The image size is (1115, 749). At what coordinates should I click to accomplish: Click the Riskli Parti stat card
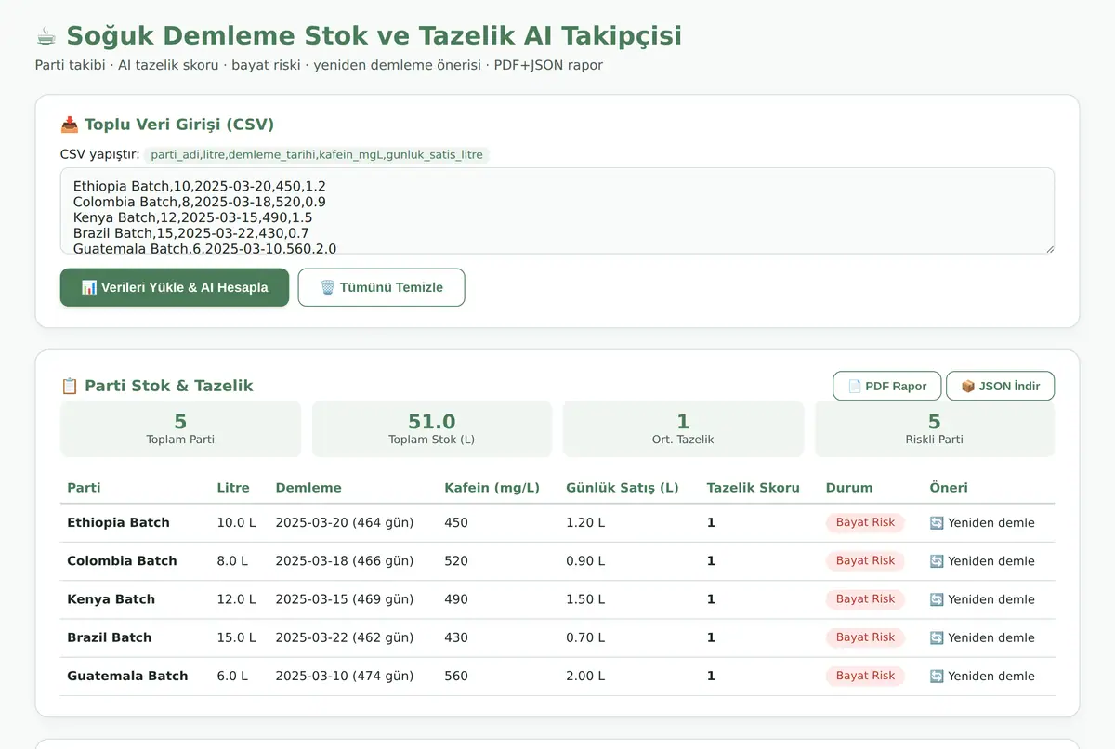click(x=935, y=428)
